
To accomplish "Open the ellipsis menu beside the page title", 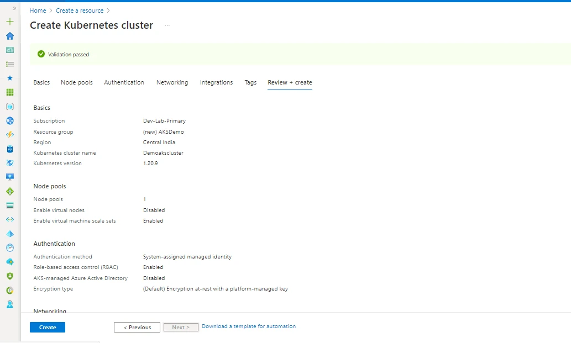I will click(167, 25).
